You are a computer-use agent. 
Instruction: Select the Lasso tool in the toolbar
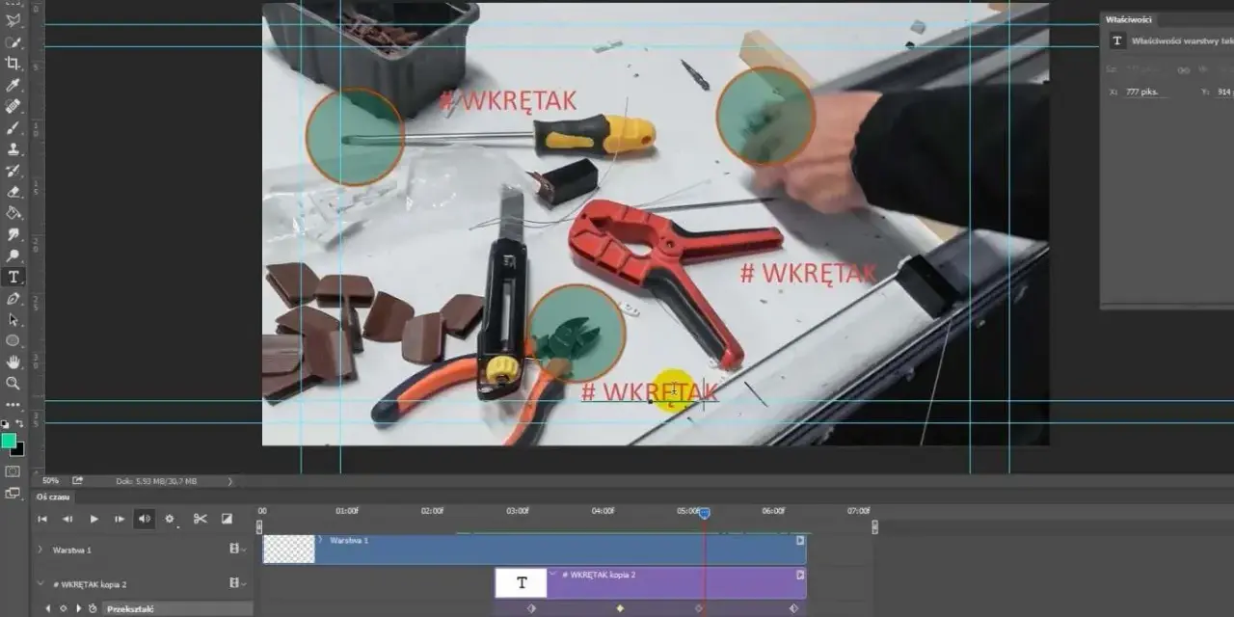13,20
